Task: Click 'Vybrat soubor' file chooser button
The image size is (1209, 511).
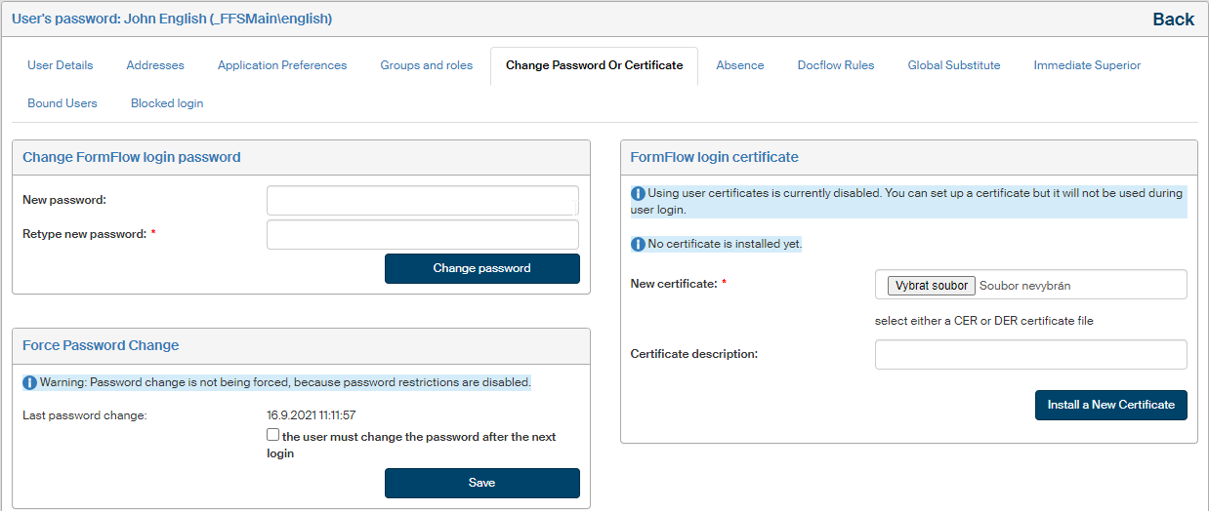Action: point(931,286)
